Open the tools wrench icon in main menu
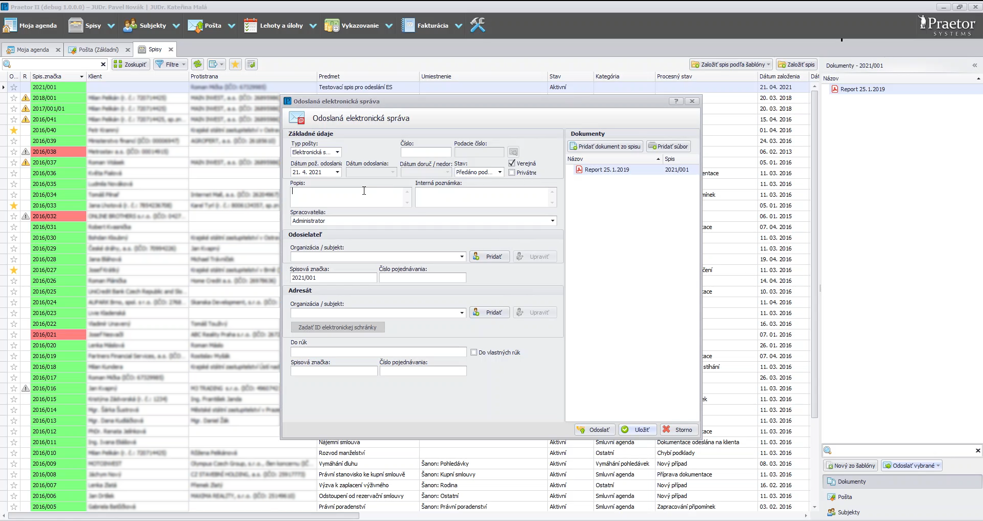The width and height of the screenshot is (983, 521). pyautogui.click(x=477, y=25)
